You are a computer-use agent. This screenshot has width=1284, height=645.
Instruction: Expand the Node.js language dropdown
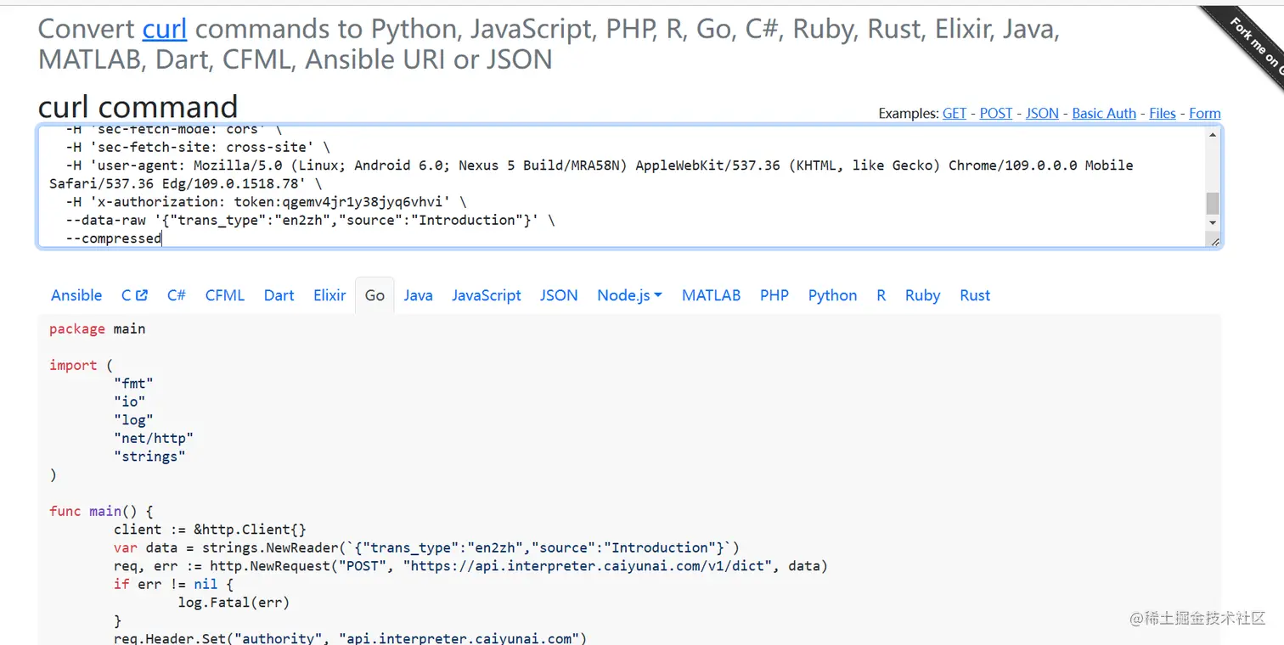click(x=629, y=295)
